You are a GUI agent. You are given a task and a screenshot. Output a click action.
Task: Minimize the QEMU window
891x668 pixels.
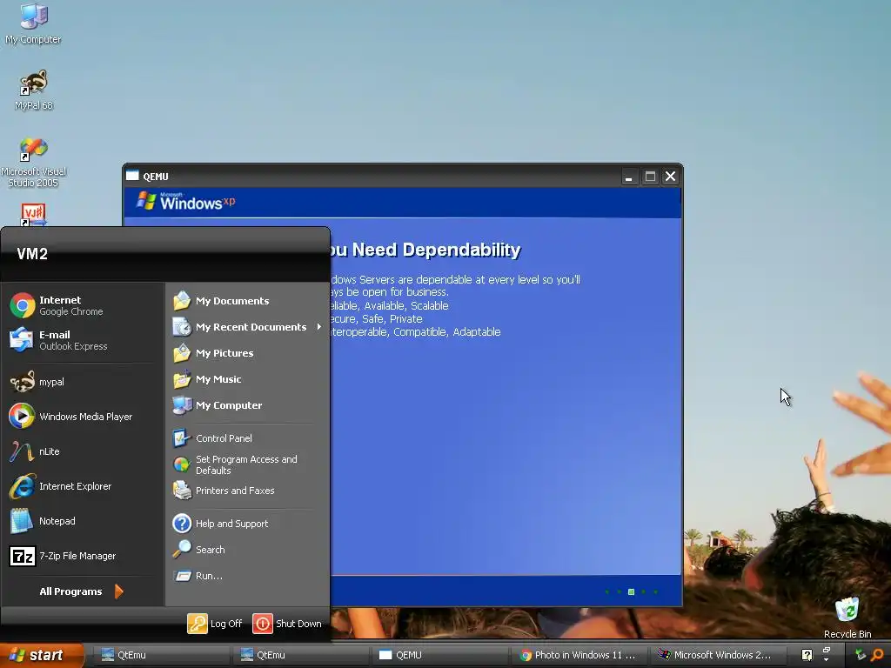pyautogui.click(x=628, y=177)
